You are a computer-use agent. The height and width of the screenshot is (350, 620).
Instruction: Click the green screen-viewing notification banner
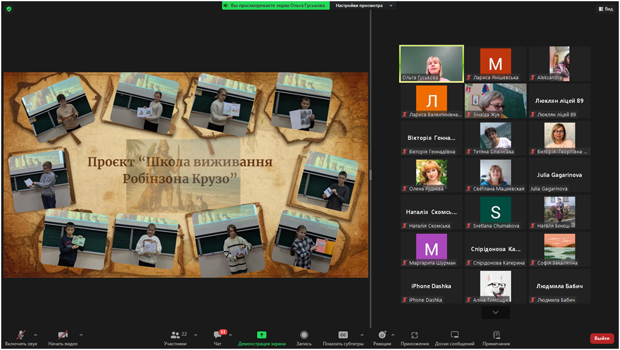pyautogui.click(x=276, y=6)
